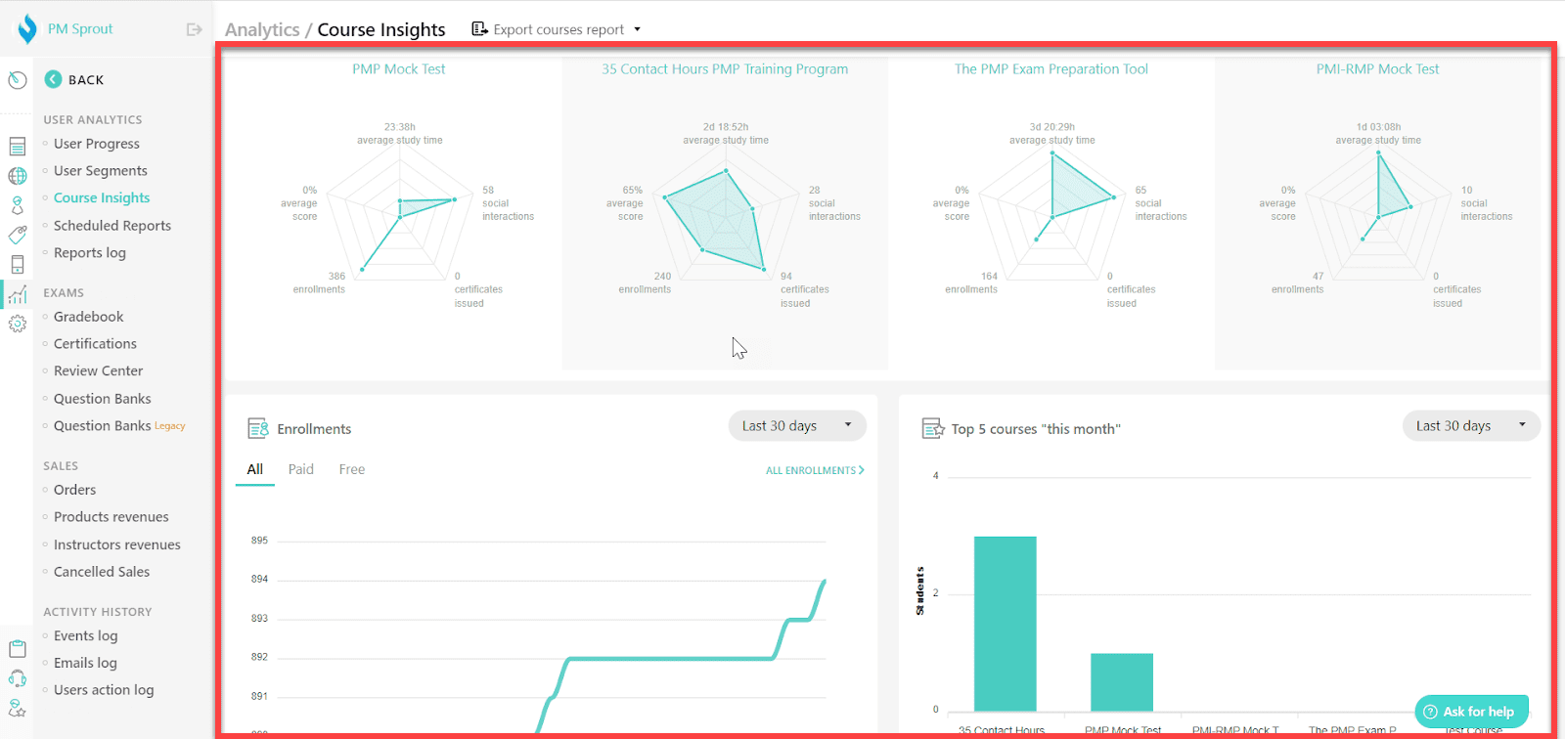Click the 35 Contact Hours bar in chart
The image size is (1565, 739).
pos(1005,624)
